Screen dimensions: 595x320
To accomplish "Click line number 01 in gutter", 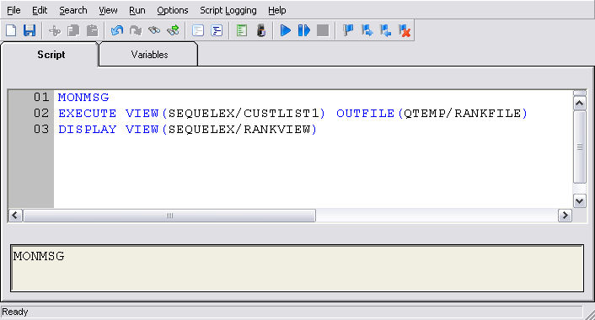I will (x=41, y=98).
